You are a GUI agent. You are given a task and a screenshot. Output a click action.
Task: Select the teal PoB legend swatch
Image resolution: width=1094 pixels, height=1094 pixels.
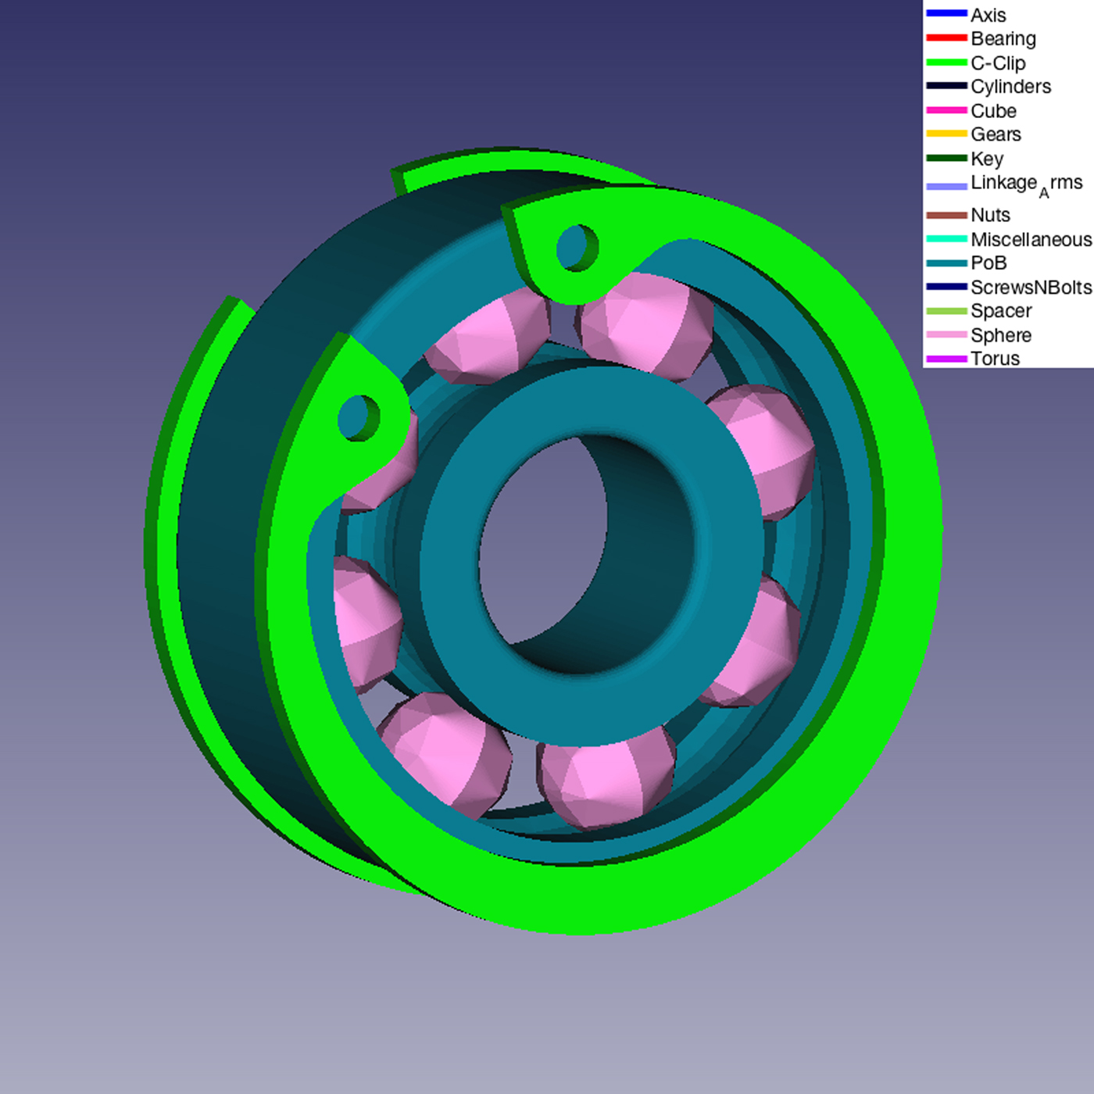946,263
